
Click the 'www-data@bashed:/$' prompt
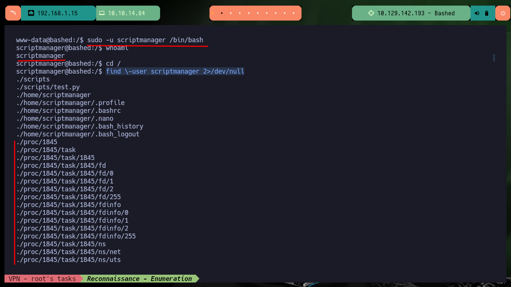(50, 40)
